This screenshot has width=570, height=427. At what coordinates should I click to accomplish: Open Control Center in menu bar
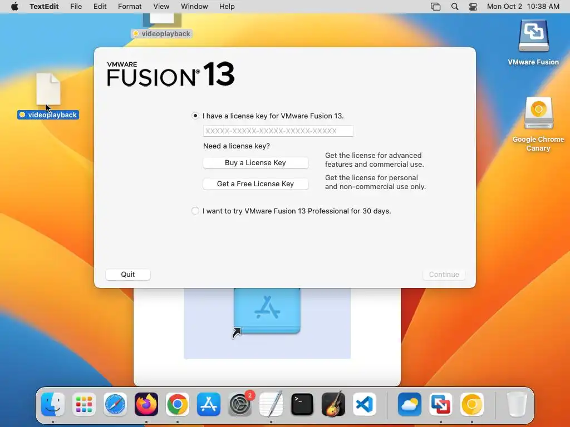473,7
